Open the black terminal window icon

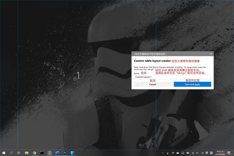42,153
